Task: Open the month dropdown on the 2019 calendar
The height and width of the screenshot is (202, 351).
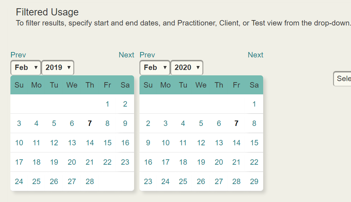Action: [x=26, y=67]
